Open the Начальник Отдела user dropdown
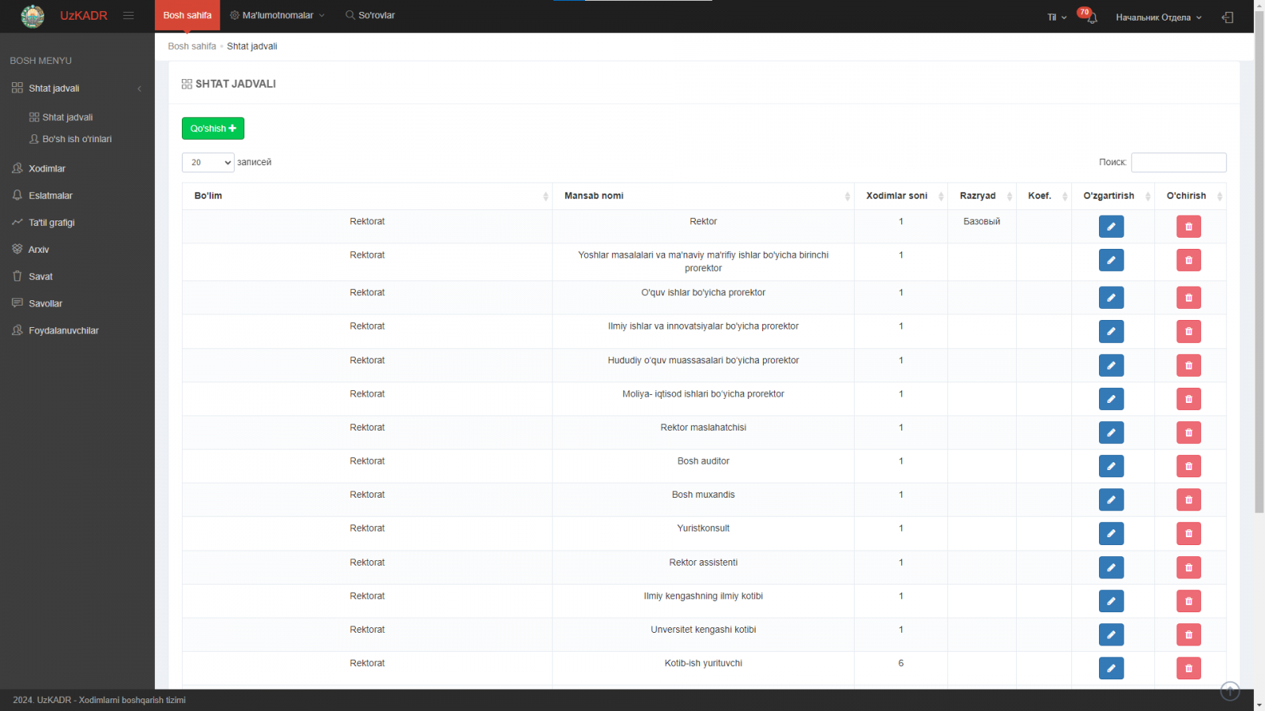This screenshot has width=1265, height=711. coord(1157,17)
